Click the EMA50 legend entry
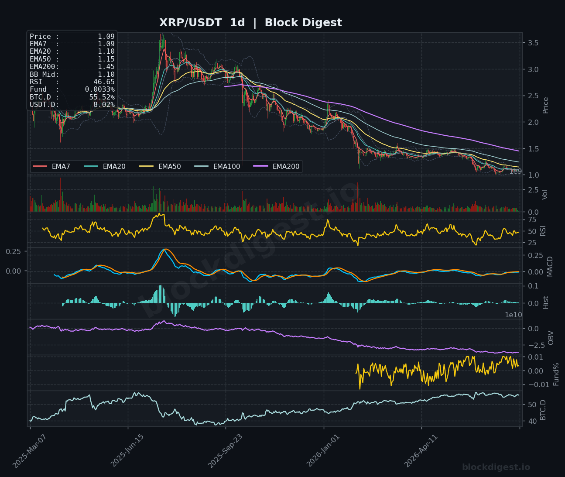This screenshot has height=477, width=565. pos(160,166)
